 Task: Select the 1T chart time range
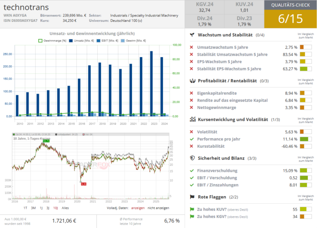[25, 208]
